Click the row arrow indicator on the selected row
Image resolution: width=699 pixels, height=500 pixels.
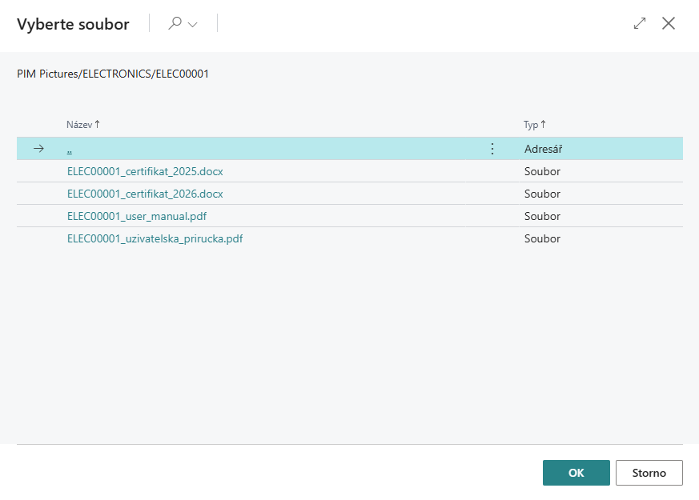(38, 149)
